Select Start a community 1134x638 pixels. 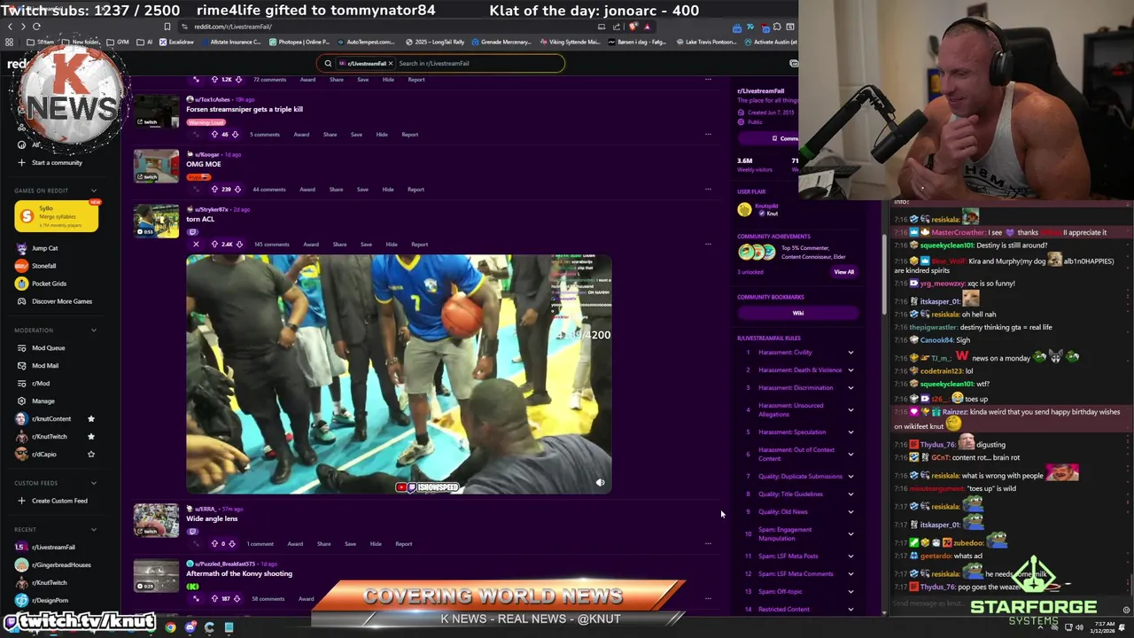(49, 162)
